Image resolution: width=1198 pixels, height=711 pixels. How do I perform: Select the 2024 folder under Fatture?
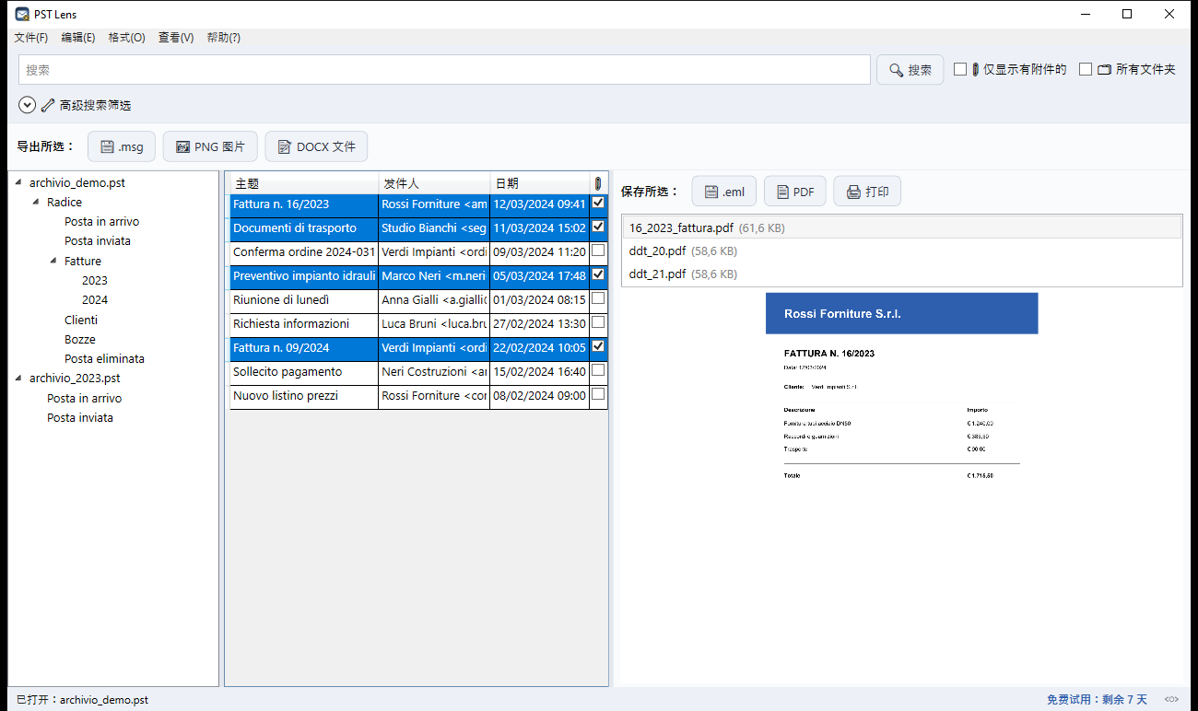95,300
